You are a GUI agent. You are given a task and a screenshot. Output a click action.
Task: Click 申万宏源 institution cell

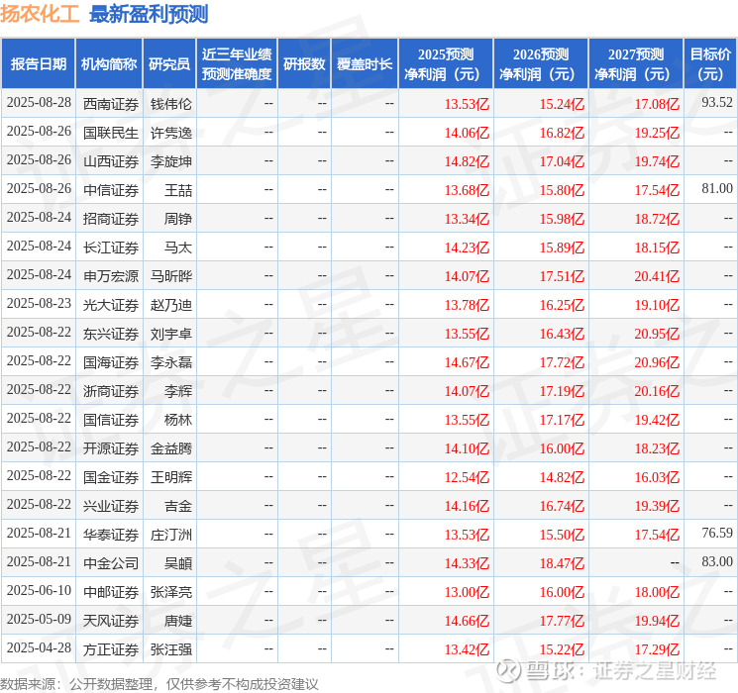click(x=111, y=276)
